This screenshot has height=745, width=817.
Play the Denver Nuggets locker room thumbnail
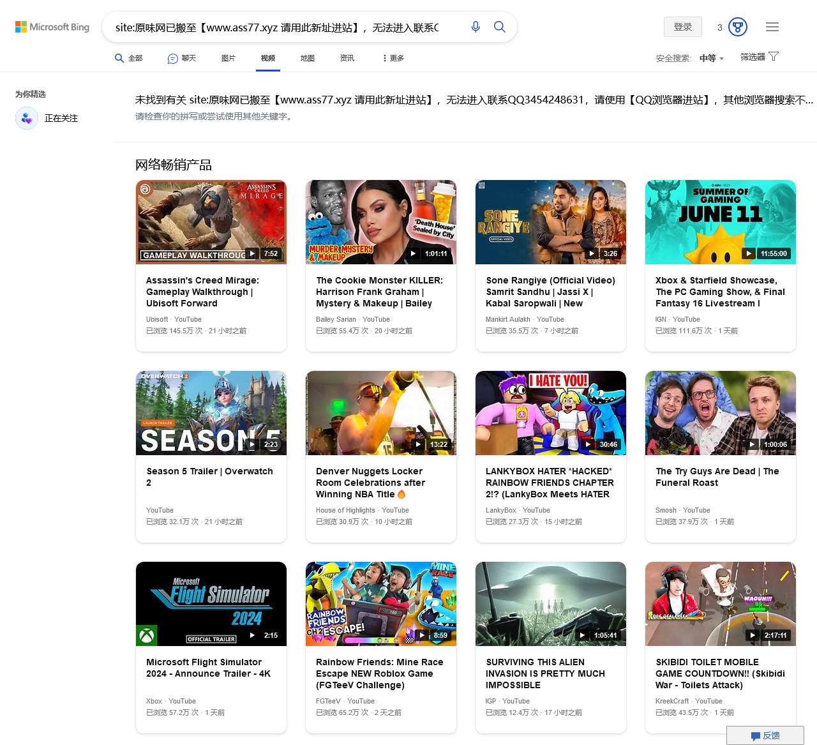pyautogui.click(x=381, y=413)
